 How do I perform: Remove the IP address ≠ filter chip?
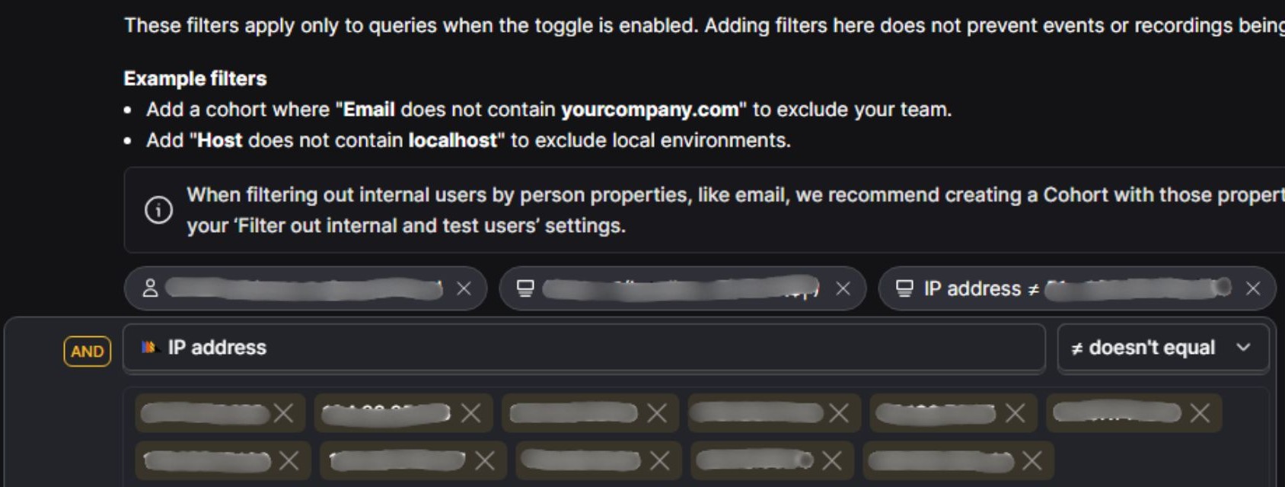coord(1253,288)
